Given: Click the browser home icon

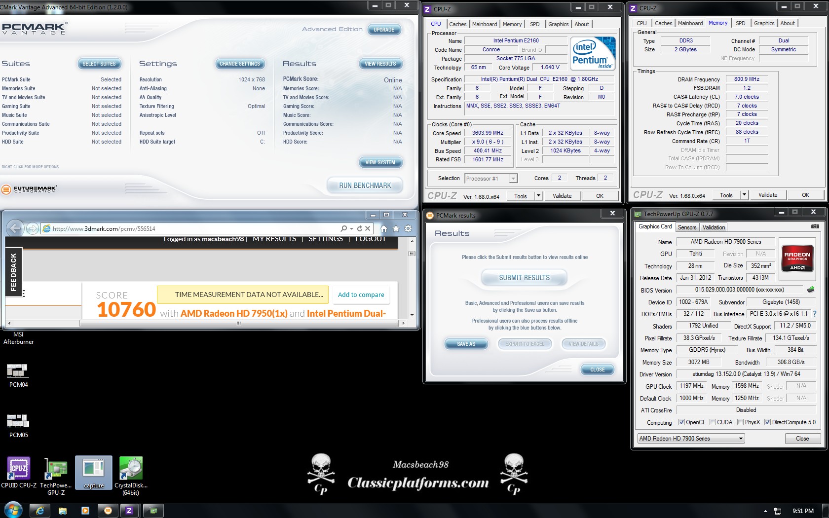Looking at the screenshot, I should coord(384,228).
